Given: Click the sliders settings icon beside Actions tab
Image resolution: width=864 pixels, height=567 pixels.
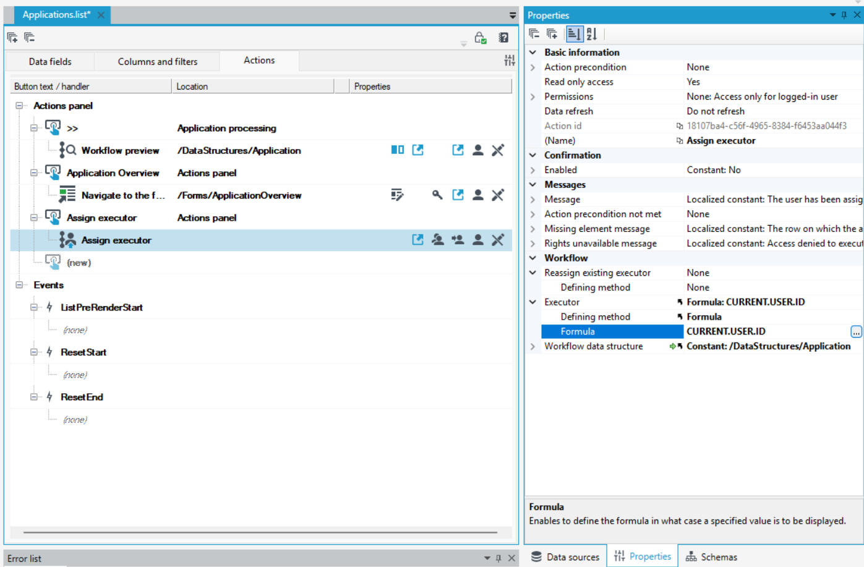Looking at the screenshot, I should pyautogui.click(x=510, y=60).
